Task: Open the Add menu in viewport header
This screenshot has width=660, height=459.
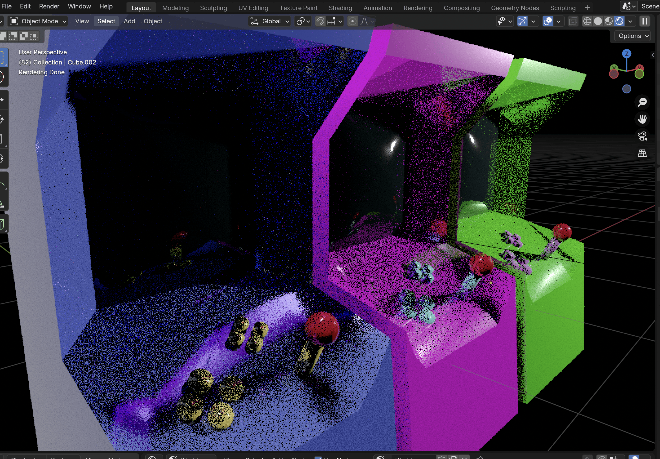Action: [x=129, y=21]
